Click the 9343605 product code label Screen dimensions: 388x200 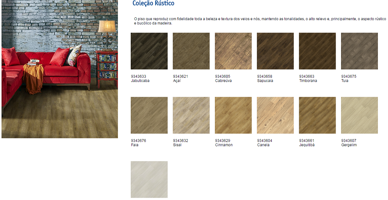[x=223, y=77]
